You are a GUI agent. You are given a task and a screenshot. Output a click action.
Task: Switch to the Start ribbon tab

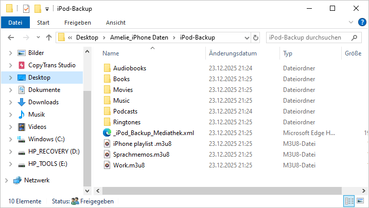(43, 23)
